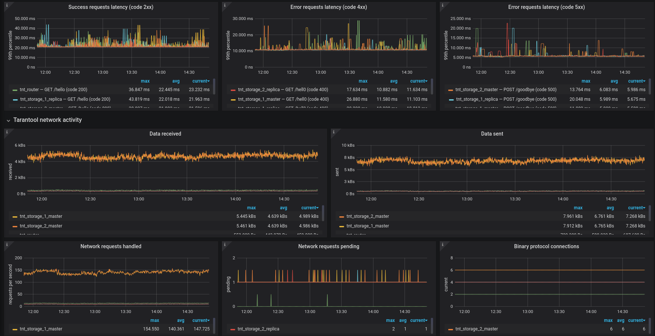655x336 pixels.
Task: Sort Network requests handled legend by current
Action: (201, 320)
